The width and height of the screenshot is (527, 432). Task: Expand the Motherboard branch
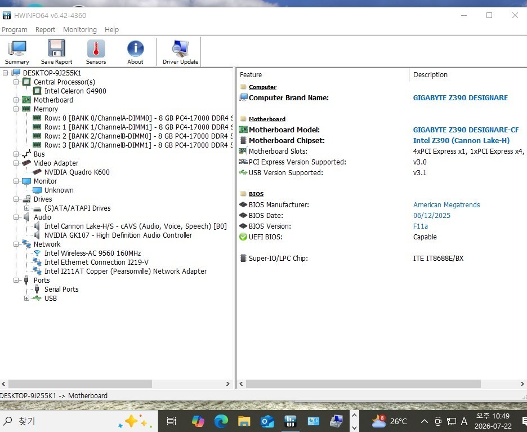point(16,100)
